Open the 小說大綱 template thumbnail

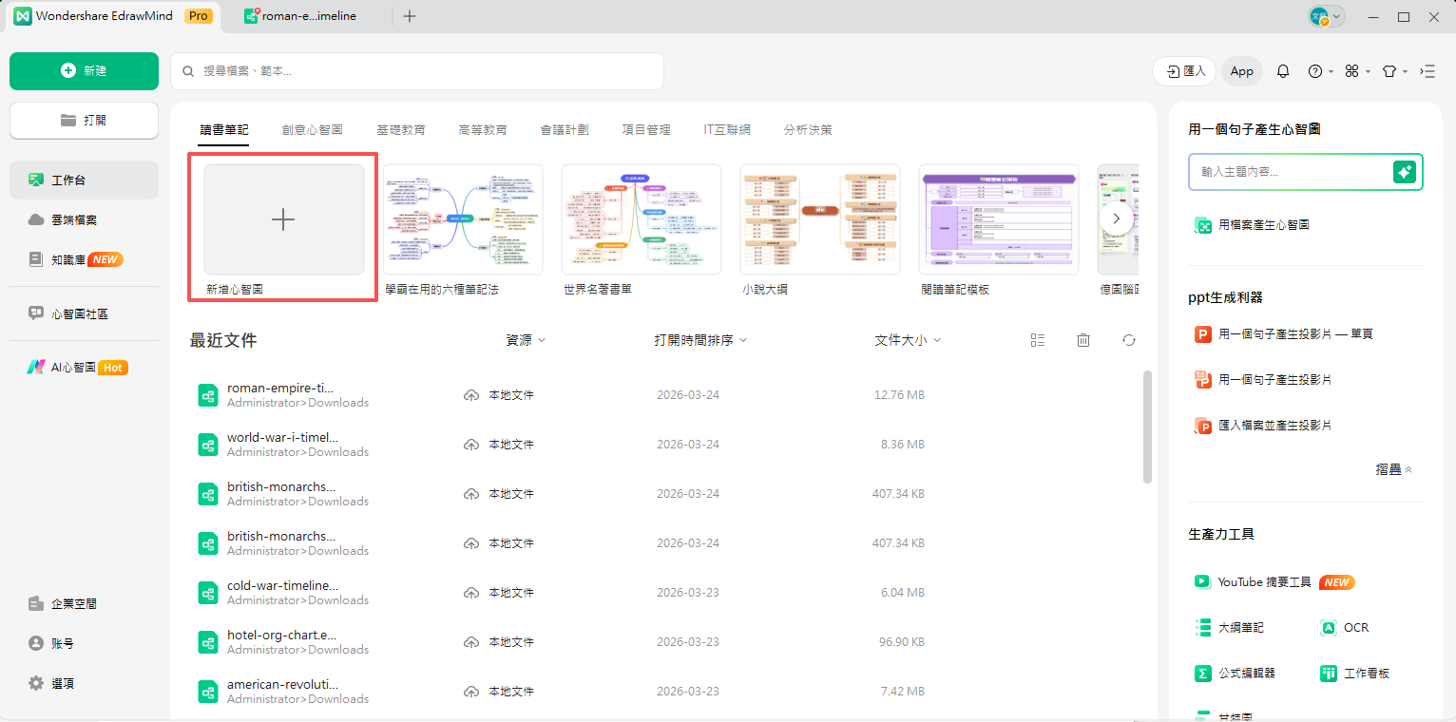click(819, 218)
